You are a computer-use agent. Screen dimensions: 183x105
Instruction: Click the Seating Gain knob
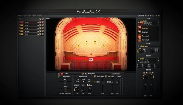pos(140,51)
